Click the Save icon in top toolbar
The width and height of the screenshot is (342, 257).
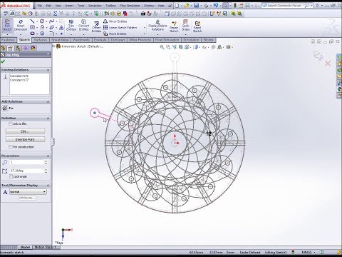point(196,6)
